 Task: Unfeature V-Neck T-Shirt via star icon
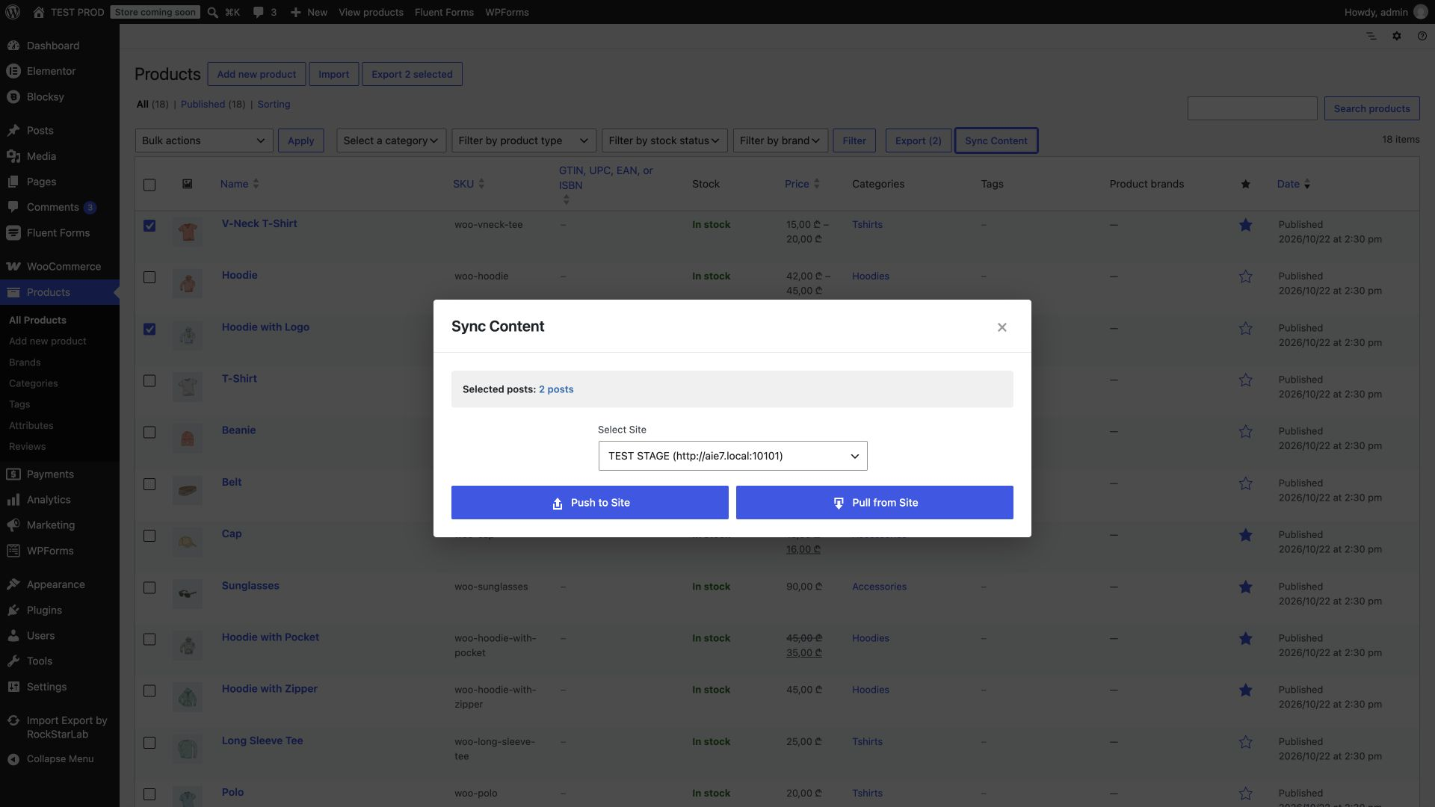coord(1245,225)
